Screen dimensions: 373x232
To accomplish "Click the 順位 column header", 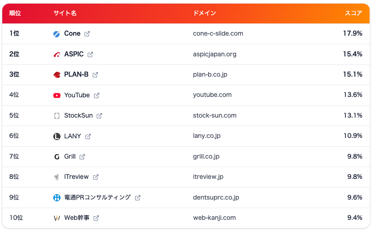I will coord(15,13).
